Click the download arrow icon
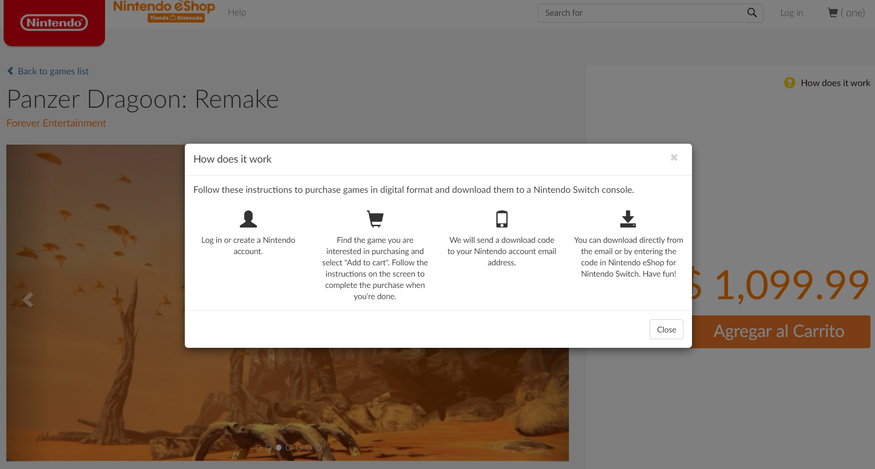This screenshot has height=469, width=875. tap(628, 219)
